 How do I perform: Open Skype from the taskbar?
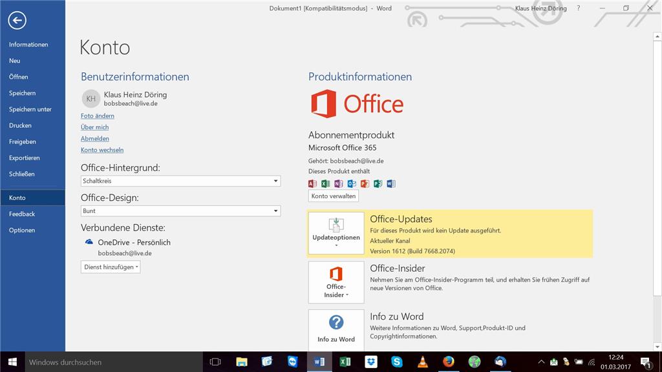coord(396,362)
